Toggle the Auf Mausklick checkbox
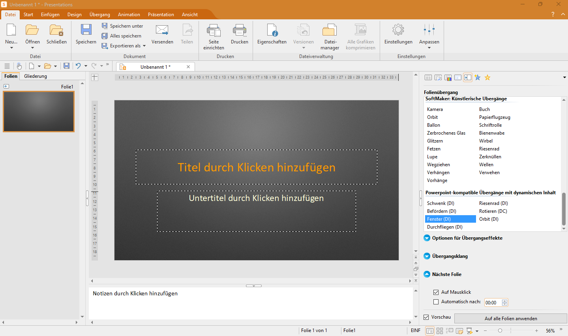The height and width of the screenshot is (336, 568). click(x=436, y=292)
